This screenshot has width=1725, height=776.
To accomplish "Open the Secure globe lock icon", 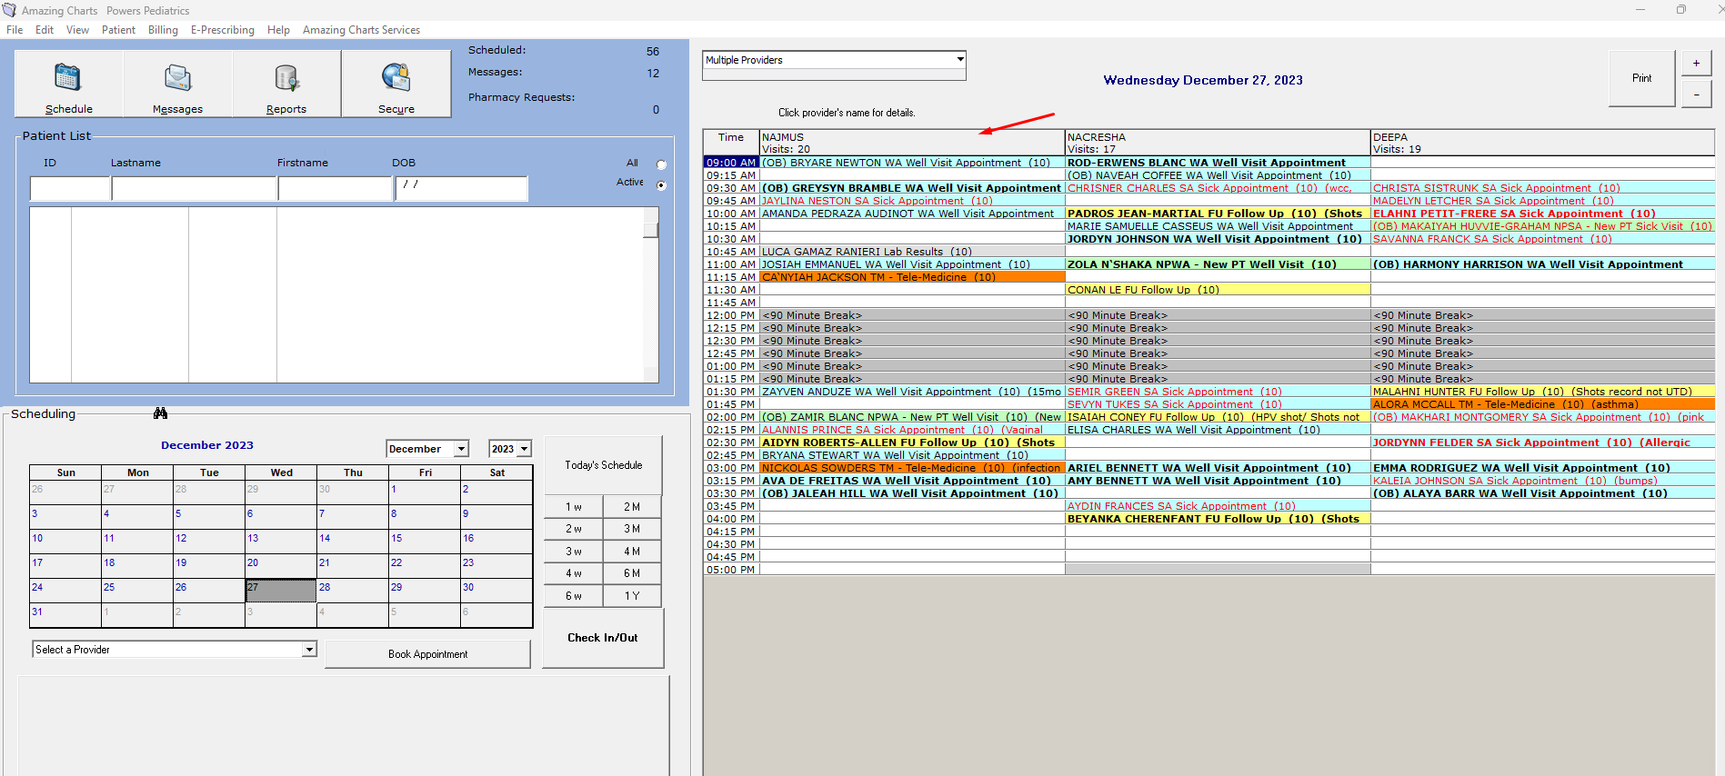I will (396, 78).
